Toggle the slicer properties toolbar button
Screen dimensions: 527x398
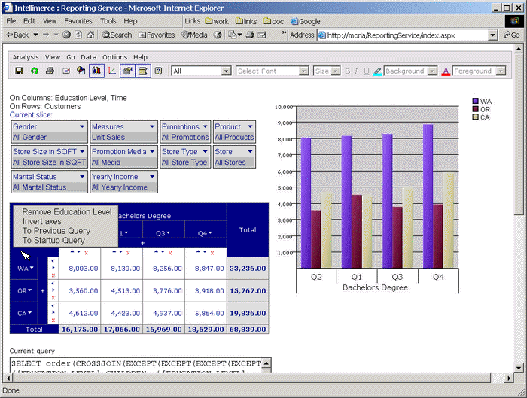tap(127, 71)
